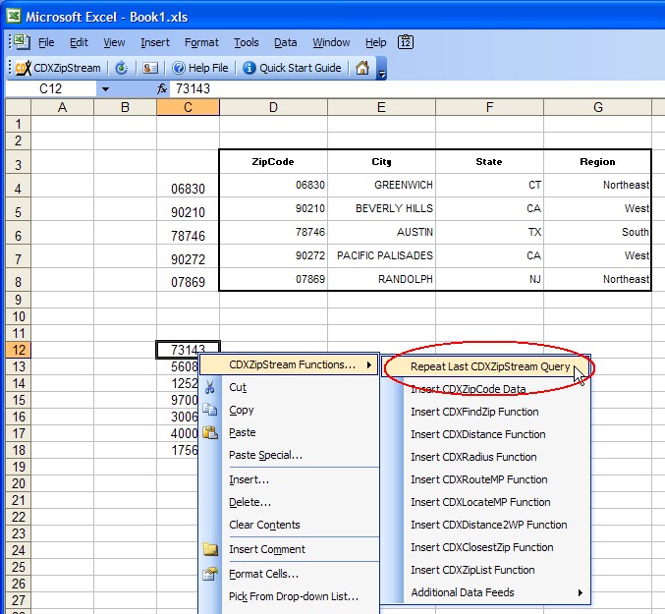
Task: Click the State cell showing TX
Action: coord(489,233)
